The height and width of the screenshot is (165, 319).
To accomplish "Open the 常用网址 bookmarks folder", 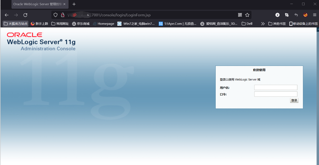I will (x=60, y=24).
